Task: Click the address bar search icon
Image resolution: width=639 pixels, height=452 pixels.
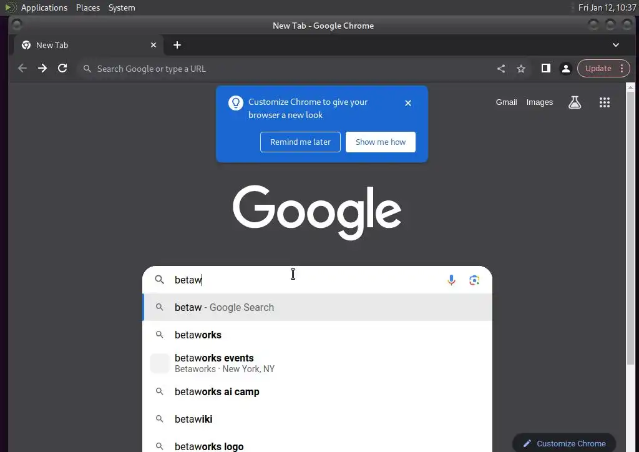Action: point(87,69)
